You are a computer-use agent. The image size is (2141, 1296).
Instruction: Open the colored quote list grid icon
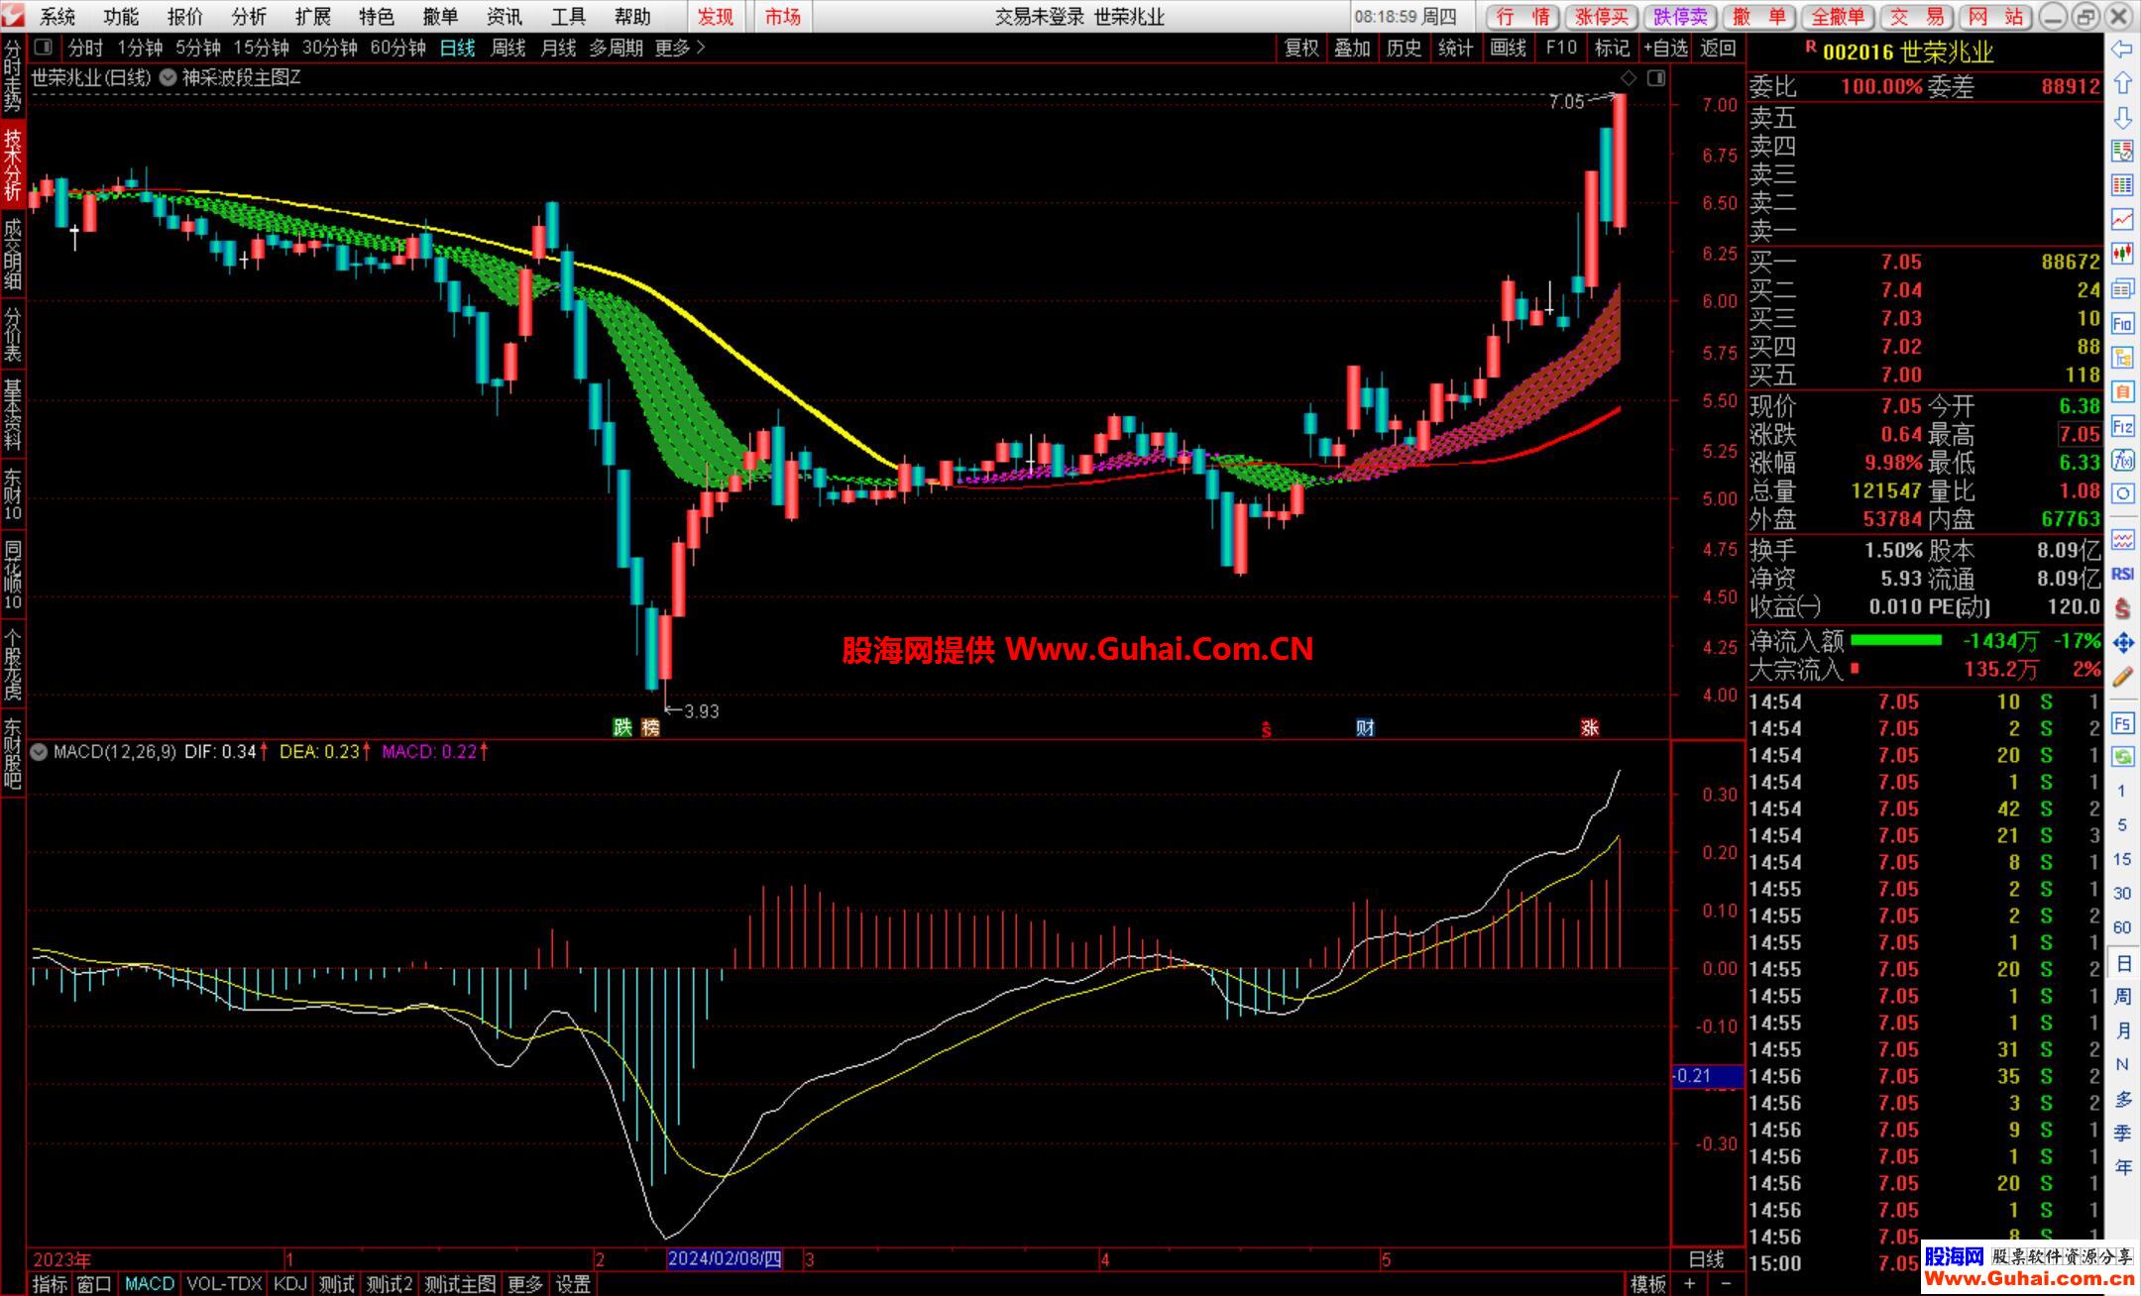tap(2122, 184)
